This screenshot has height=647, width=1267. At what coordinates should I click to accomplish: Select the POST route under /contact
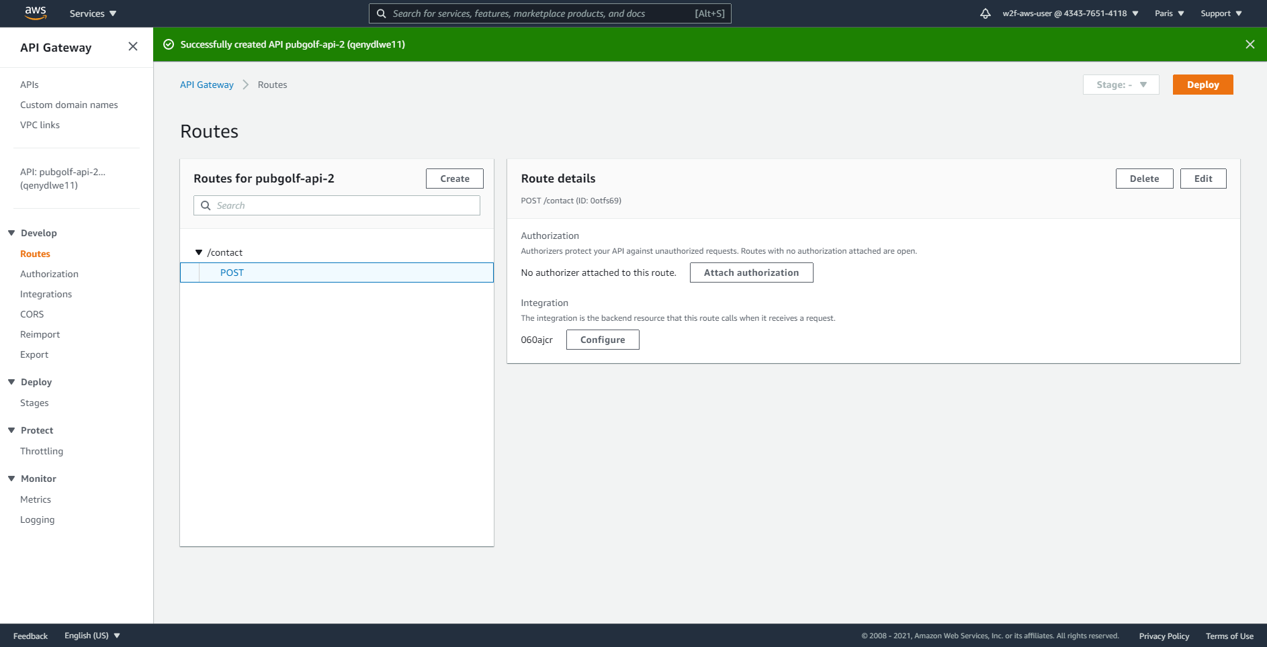337,272
